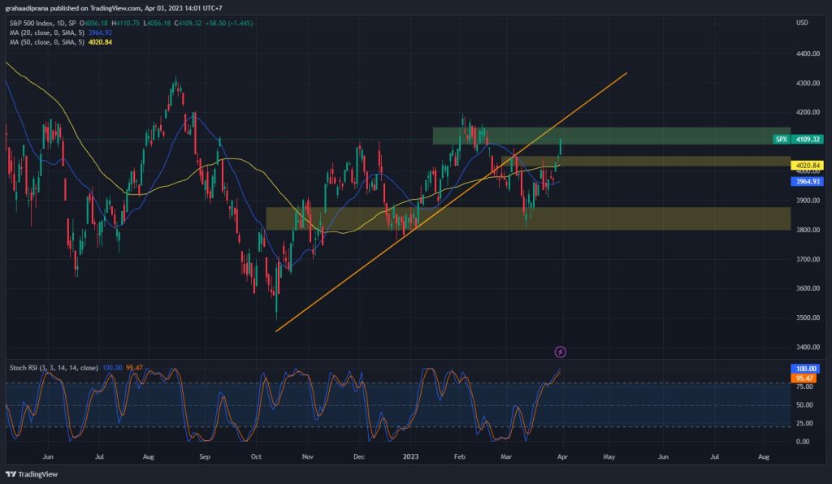
Task: Click the 3600.00 price axis label
Action: (808, 288)
